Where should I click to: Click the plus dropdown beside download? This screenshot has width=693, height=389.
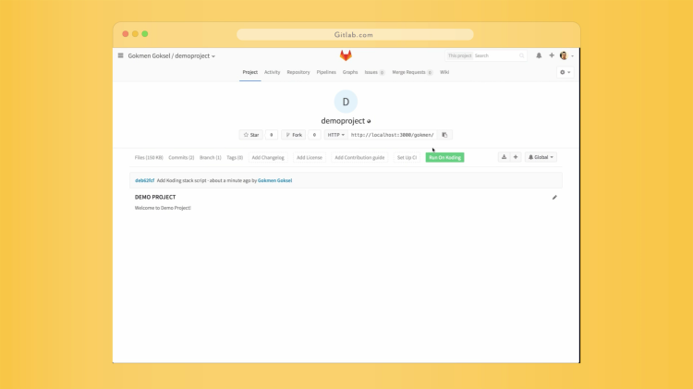[516, 157]
